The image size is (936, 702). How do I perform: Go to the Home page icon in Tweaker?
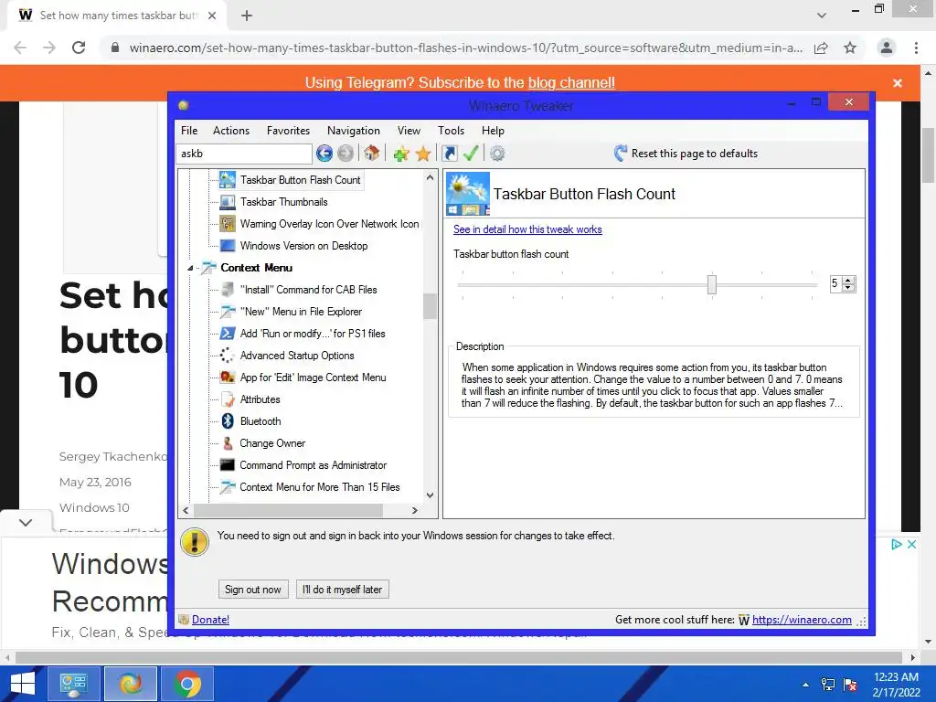tap(371, 154)
